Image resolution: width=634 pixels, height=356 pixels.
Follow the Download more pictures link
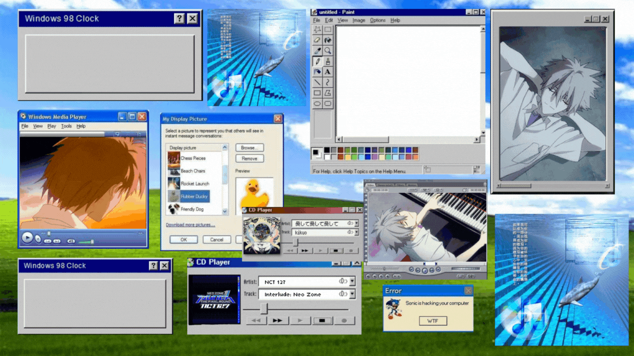[190, 225]
